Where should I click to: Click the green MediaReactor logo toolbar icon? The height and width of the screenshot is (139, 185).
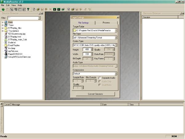pos(3,9)
